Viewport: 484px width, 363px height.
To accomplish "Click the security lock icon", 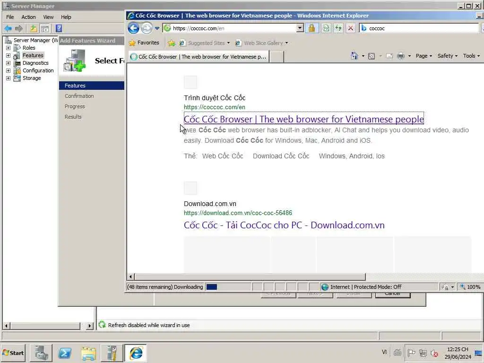I will [312, 28].
